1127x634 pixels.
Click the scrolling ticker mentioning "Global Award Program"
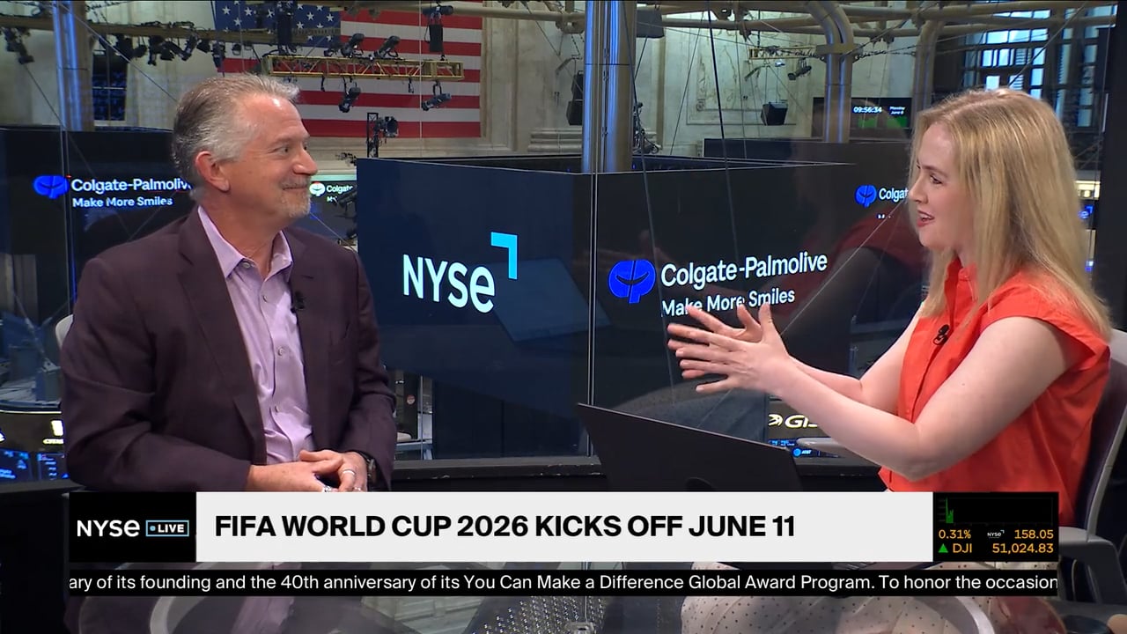(x=563, y=582)
